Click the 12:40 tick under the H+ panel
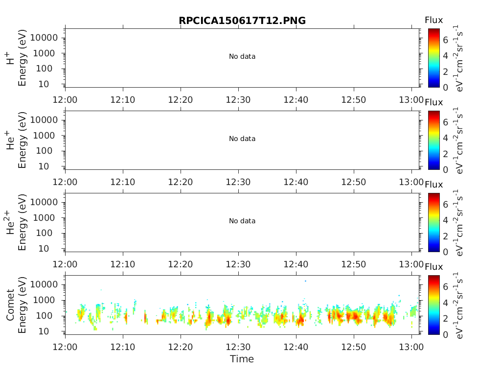Image resolution: width=501 pixels, height=376 pixels. [296, 100]
